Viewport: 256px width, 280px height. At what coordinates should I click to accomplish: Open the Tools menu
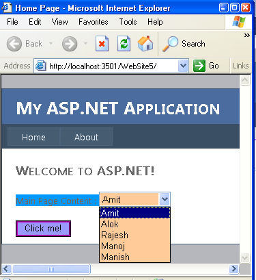point(128,22)
